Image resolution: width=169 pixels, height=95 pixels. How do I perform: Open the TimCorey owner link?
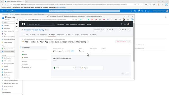(28, 30)
